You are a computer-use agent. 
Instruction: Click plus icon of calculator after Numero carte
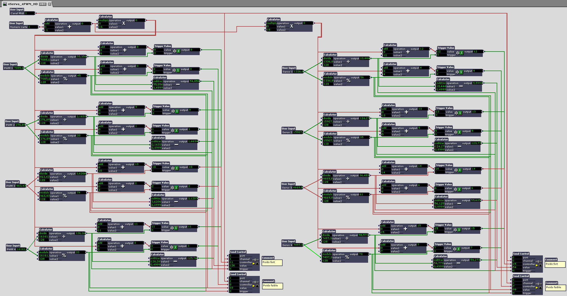coord(69,27)
